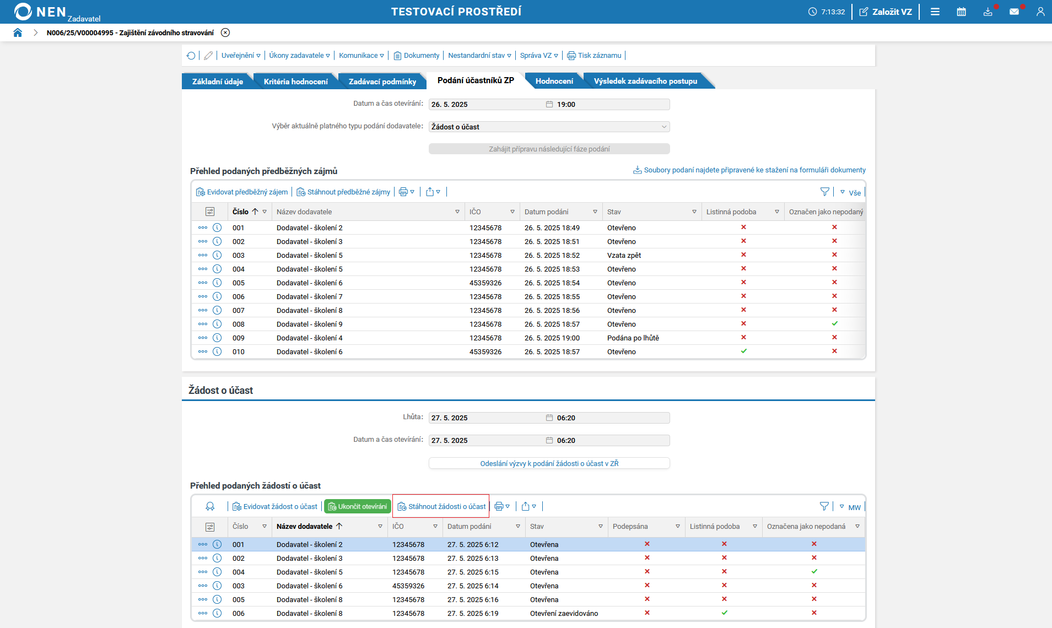The height and width of the screenshot is (628, 1052).
Task: Click info icon for row 005 Dodavatel - školení 6
Action: (x=217, y=283)
